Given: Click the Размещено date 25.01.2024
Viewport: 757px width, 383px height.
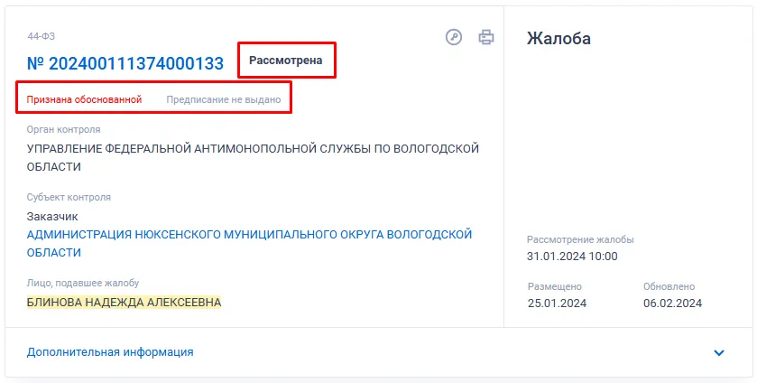Looking at the screenshot, I should click(557, 304).
